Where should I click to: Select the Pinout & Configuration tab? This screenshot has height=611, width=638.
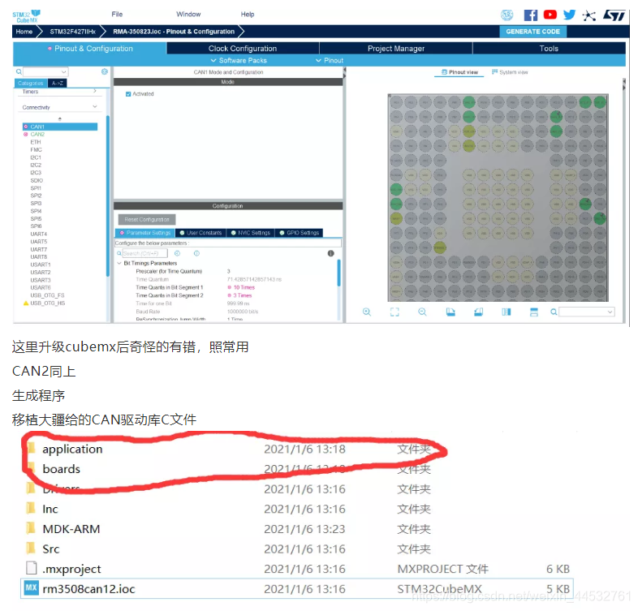tap(90, 49)
